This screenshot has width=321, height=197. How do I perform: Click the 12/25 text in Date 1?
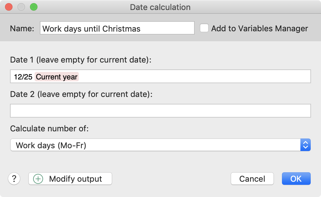[x=23, y=77]
